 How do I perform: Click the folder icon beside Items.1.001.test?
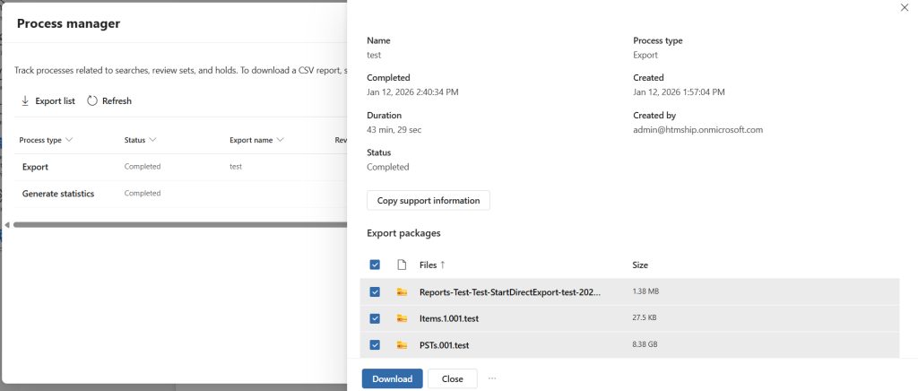pyautogui.click(x=402, y=318)
